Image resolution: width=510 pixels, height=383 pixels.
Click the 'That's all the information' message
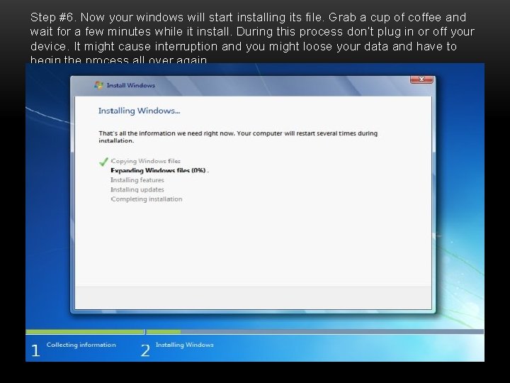[x=238, y=137]
